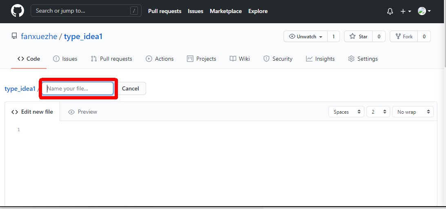Star the repository
446x209 pixels.
pyautogui.click(x=358, y=36)
